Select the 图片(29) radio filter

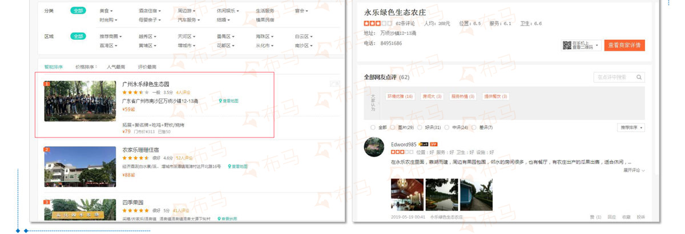(x=393, y=128)
